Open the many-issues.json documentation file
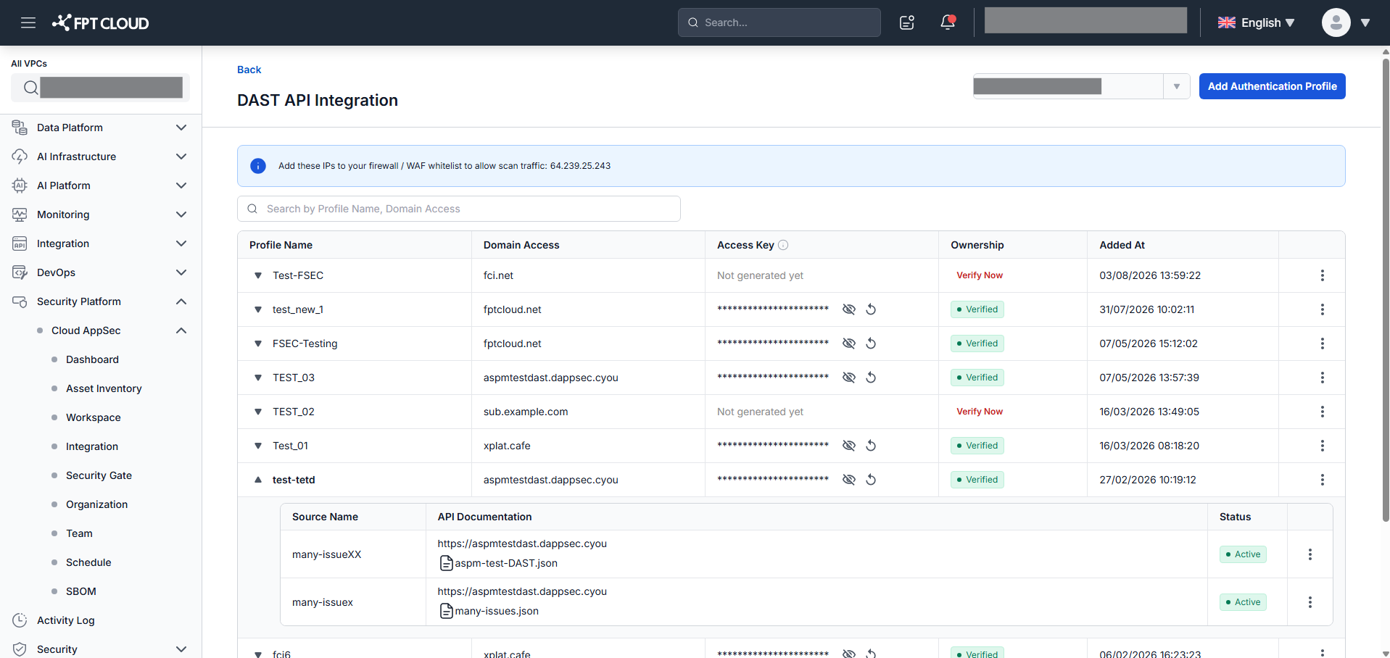Viewport: 1390px width, 658px height. click(x=497, y=611)
